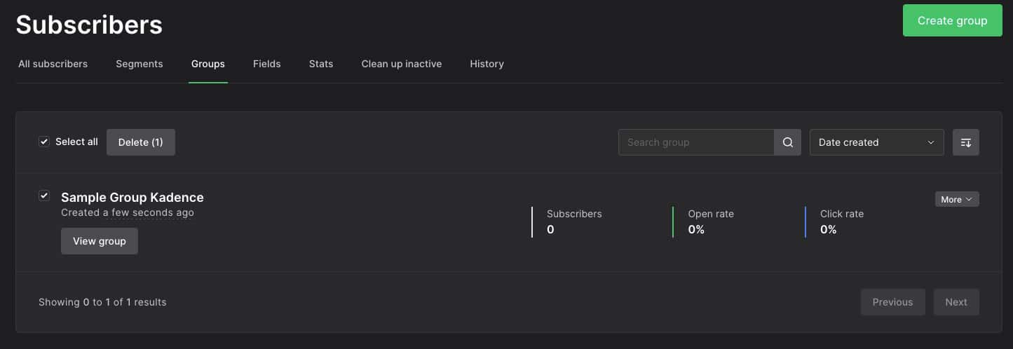The image size is (1013, 349).
Task: Open the Date created sort dropdown
Action: tap(876, 142)
